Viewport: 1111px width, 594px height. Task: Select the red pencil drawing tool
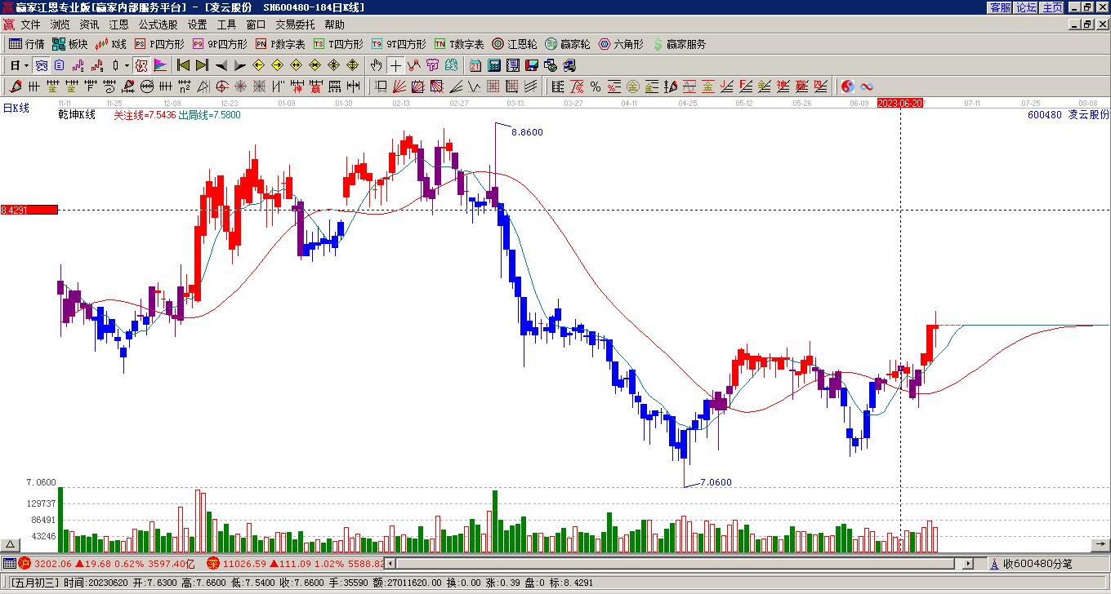(16, 86)
